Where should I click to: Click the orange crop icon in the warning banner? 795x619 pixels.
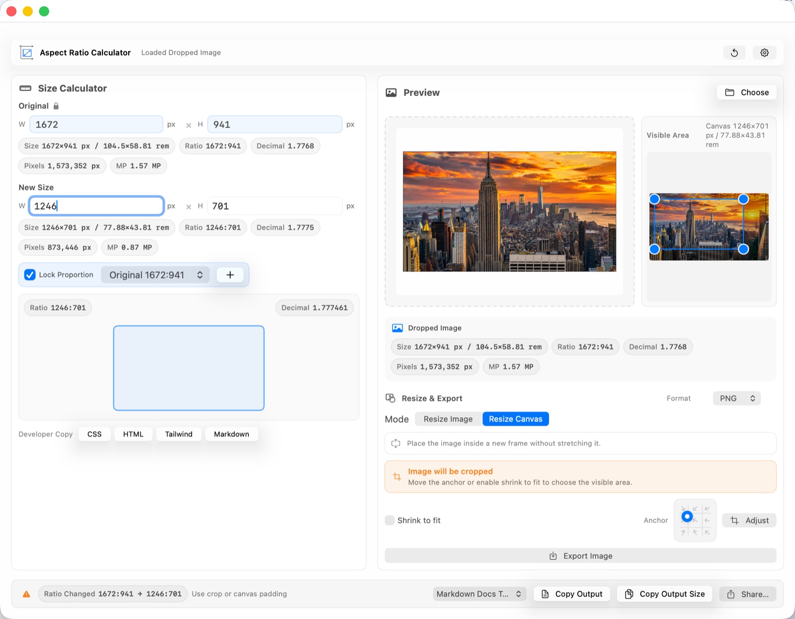click(397, 477)
